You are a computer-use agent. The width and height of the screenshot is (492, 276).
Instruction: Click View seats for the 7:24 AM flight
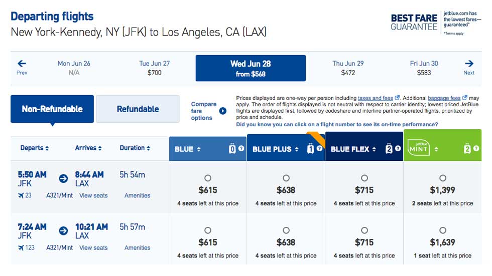point(93,248)
